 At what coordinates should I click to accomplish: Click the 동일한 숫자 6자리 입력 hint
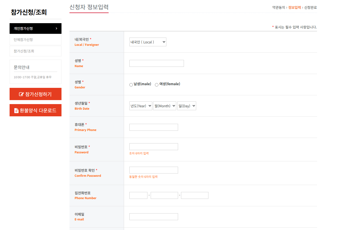click(143, 177)
